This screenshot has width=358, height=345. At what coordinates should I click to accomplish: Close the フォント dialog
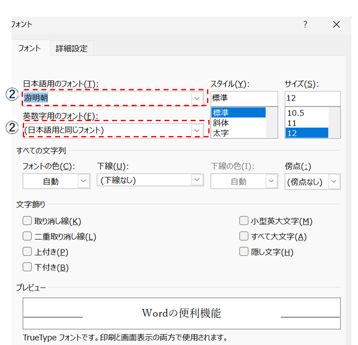tap(336, 25)
